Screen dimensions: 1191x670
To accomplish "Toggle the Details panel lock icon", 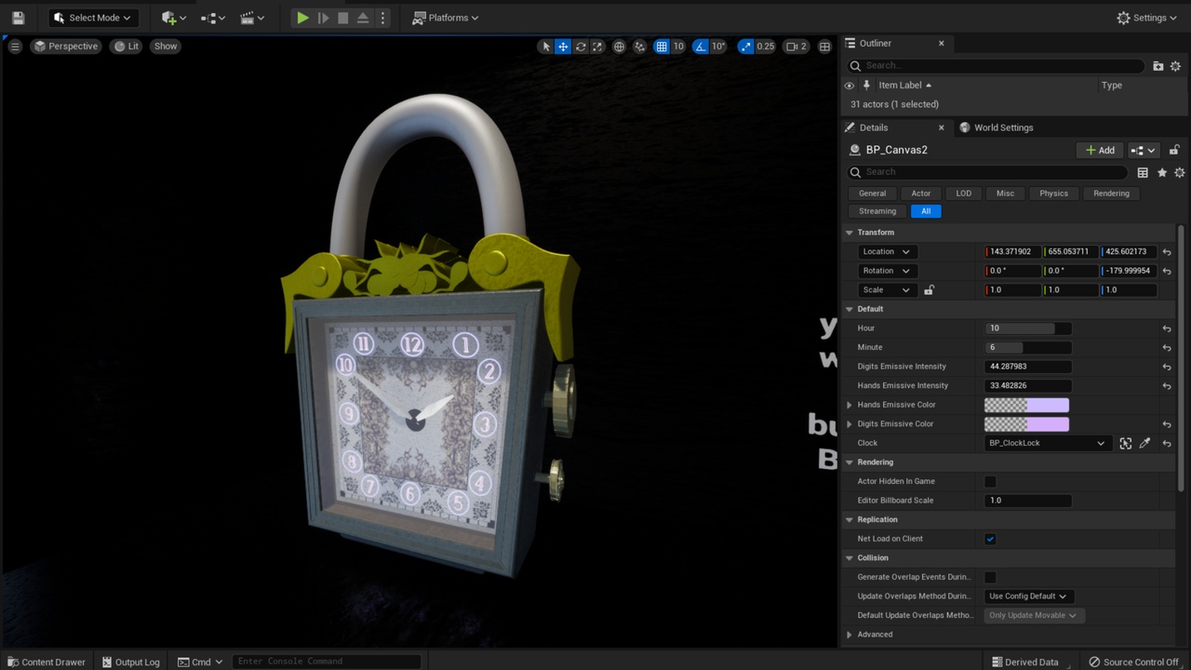I will [1174, 151].
